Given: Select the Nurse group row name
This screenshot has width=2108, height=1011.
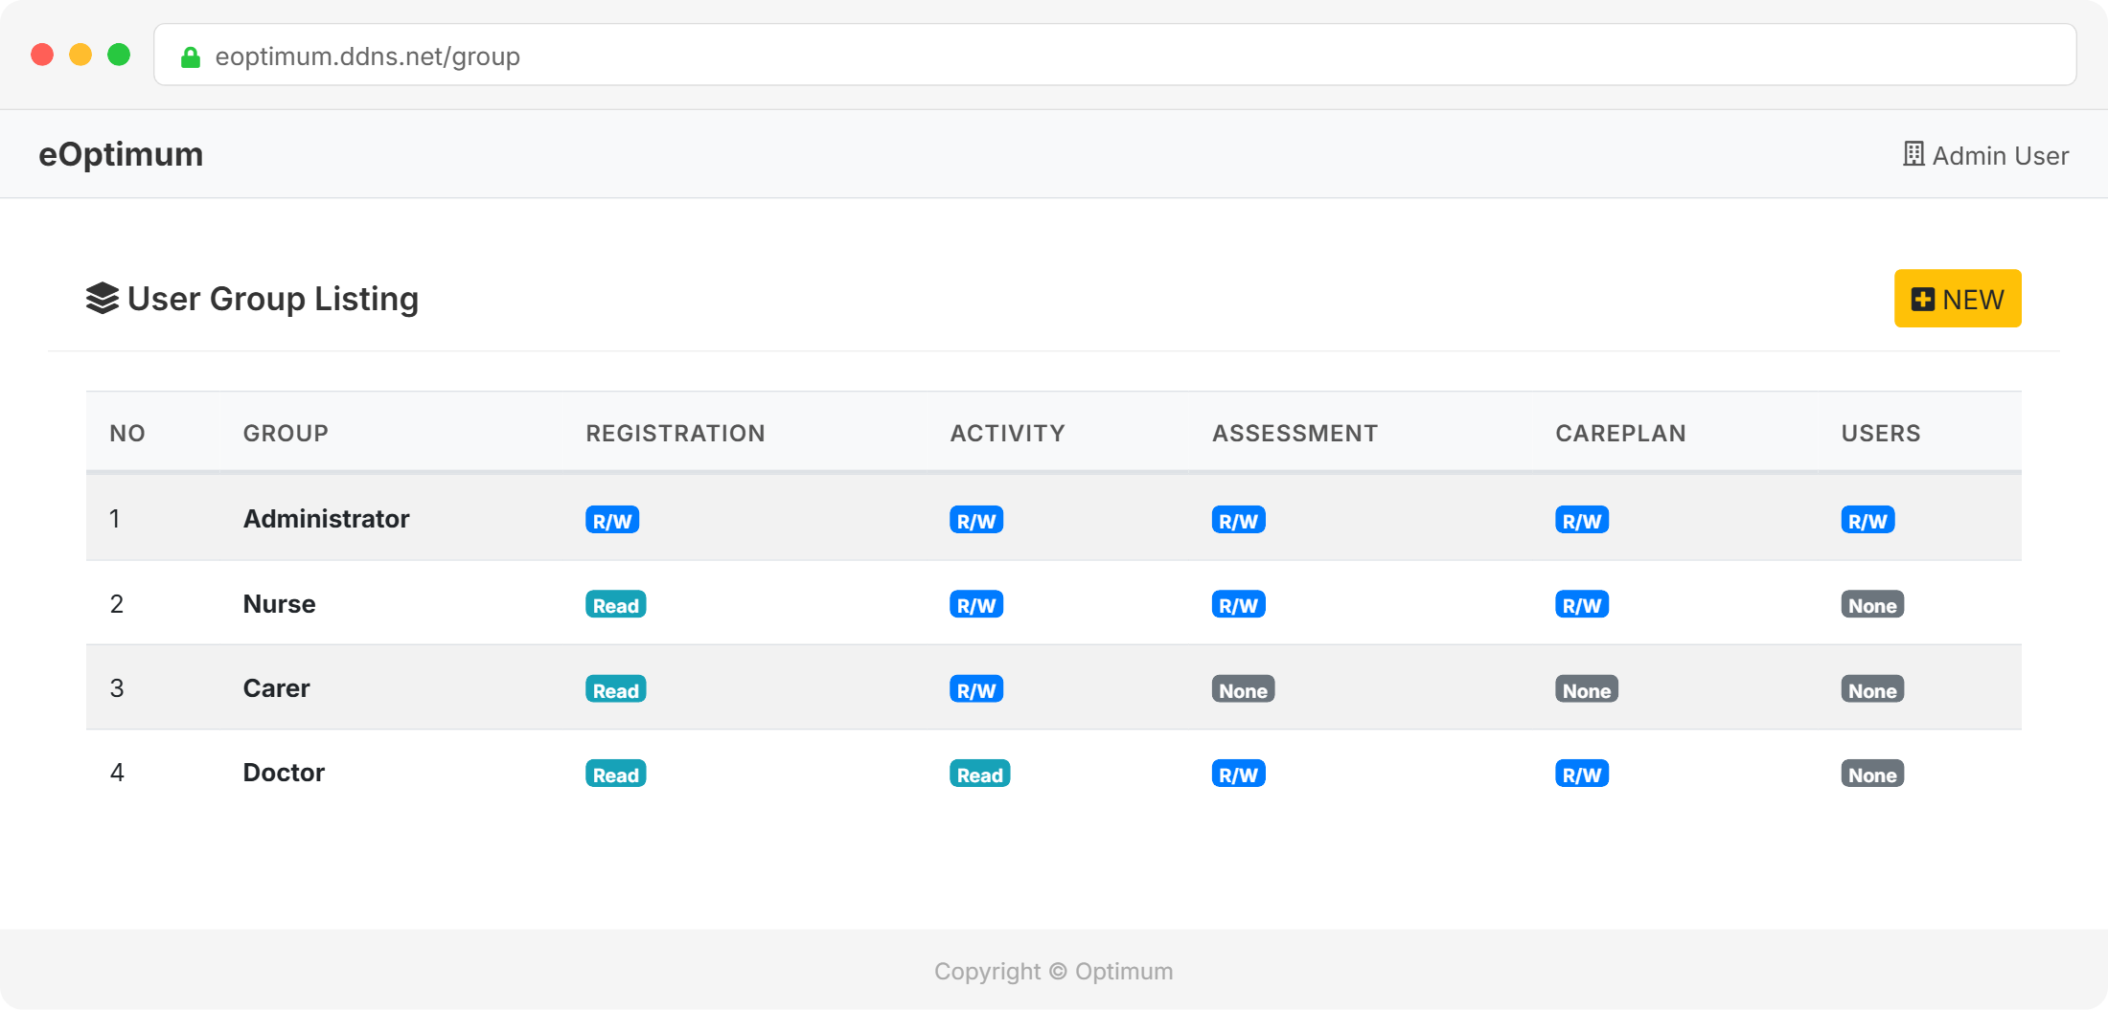Looking at the screenshot, I should (x=279, y=604).
